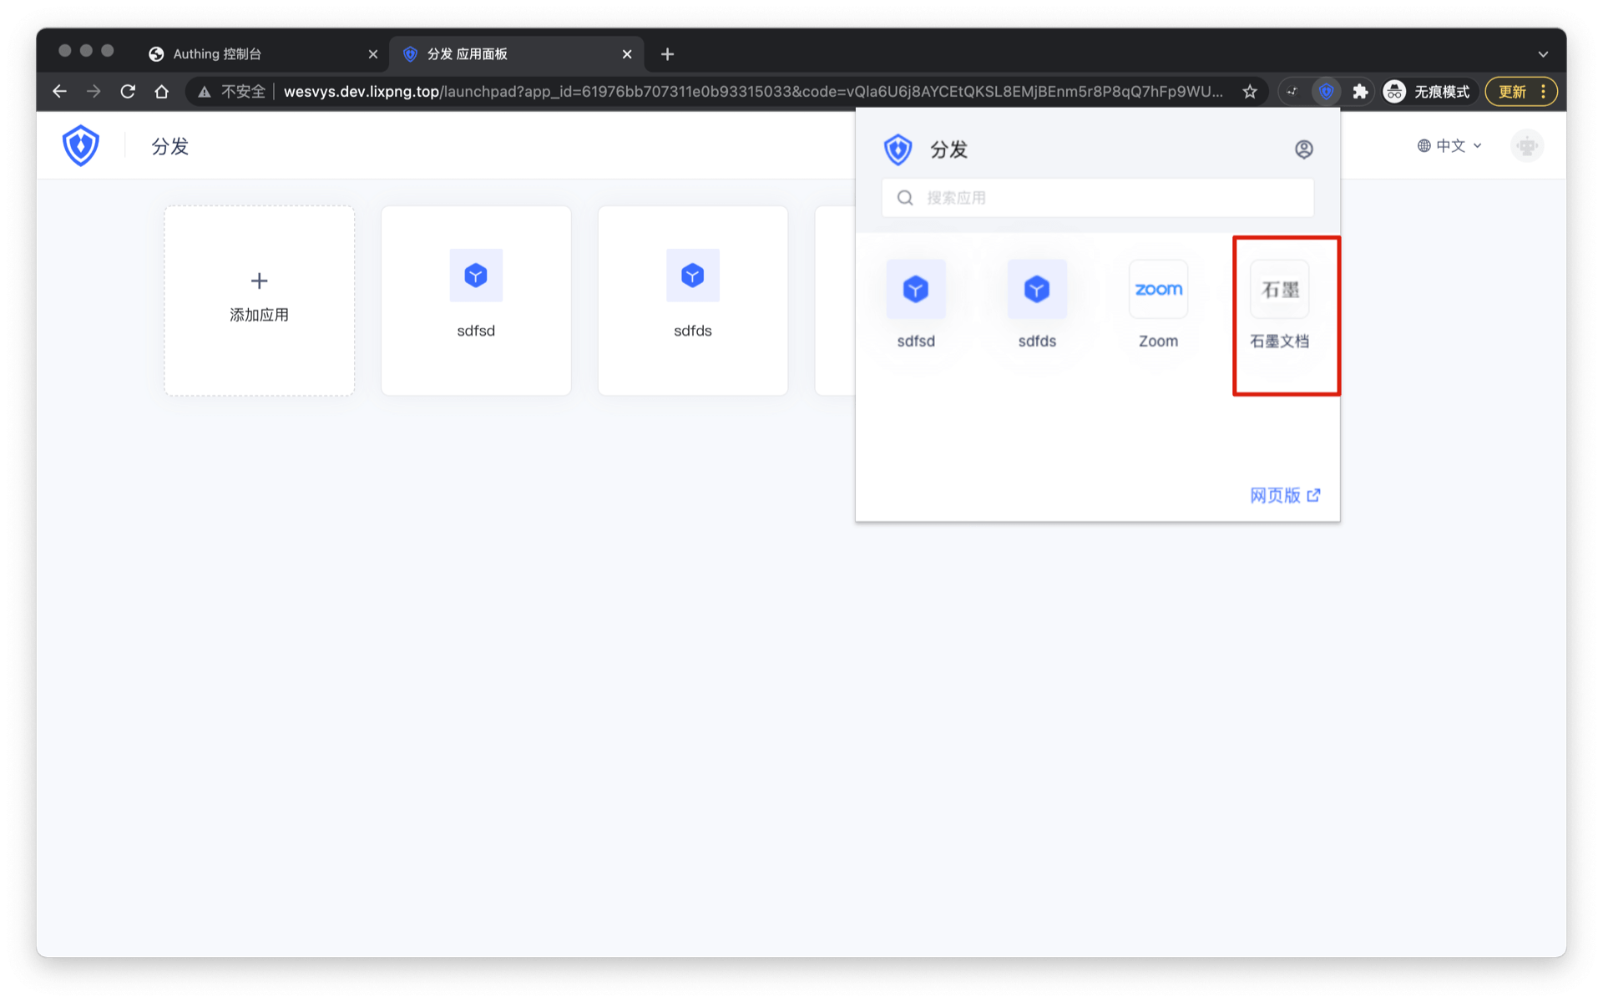The height and width of the screenshot is (1002, 1603).
Task: Go to the browser home page
Action: pos(162,92)
